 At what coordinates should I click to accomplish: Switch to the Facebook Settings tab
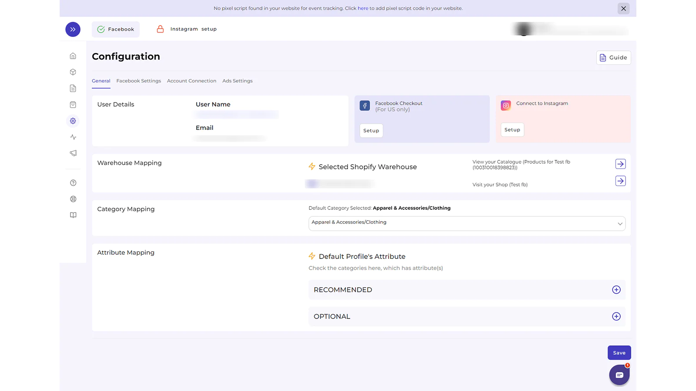pos(138,81)
